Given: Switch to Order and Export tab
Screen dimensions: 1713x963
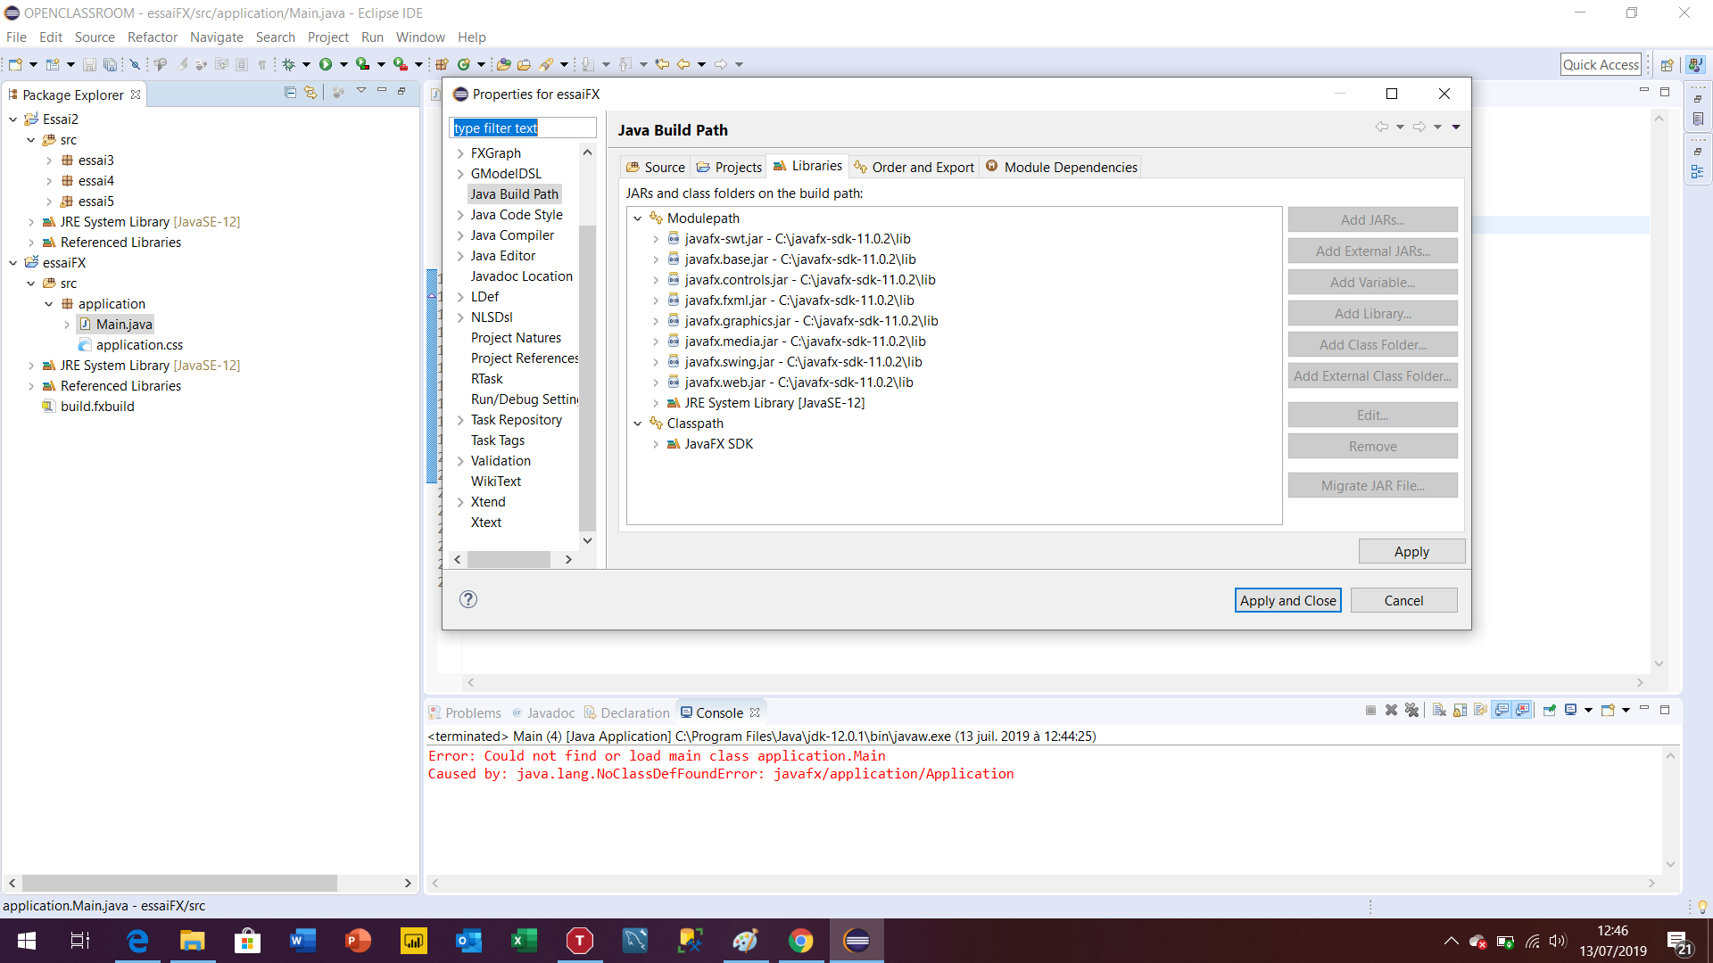Looking at the screenshot, I should [x=914, y=167].
